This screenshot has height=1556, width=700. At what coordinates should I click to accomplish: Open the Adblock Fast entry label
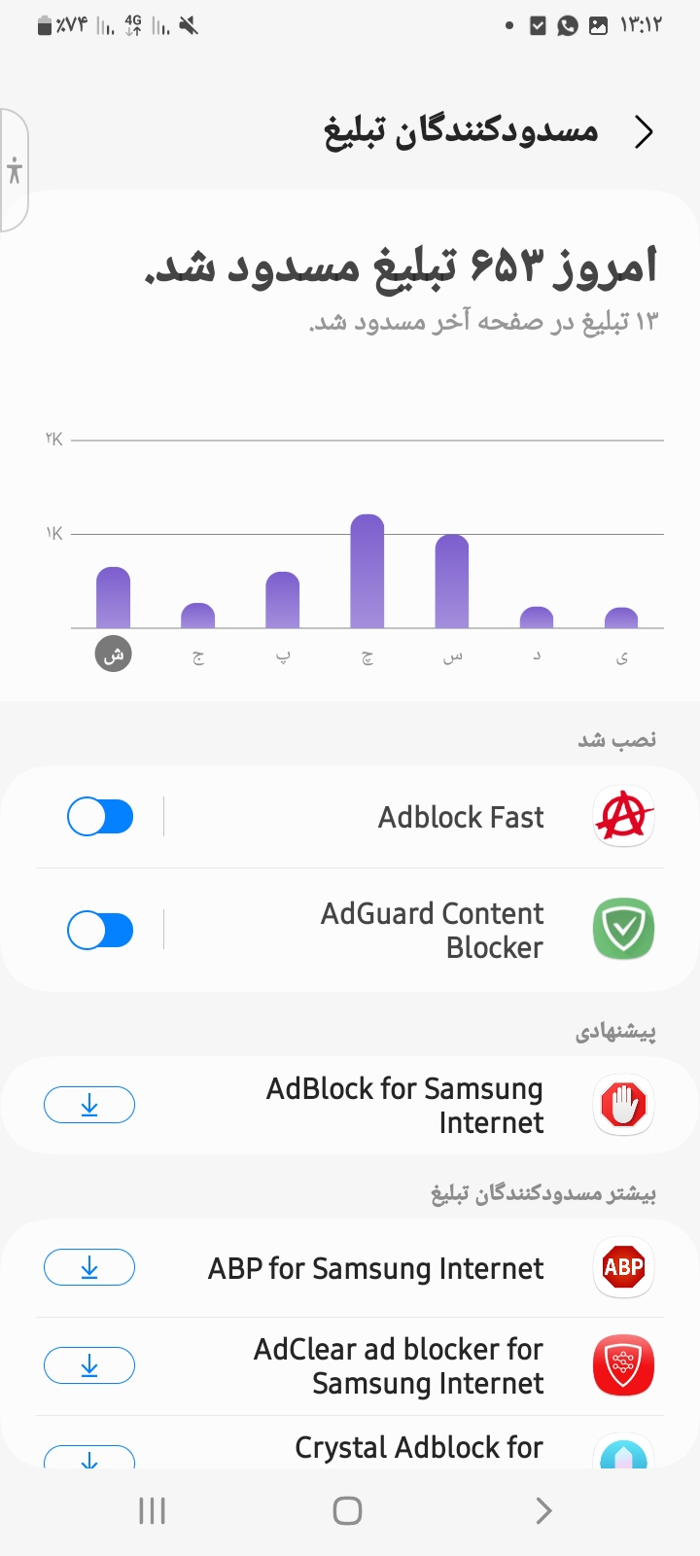(x=461, y=817)
